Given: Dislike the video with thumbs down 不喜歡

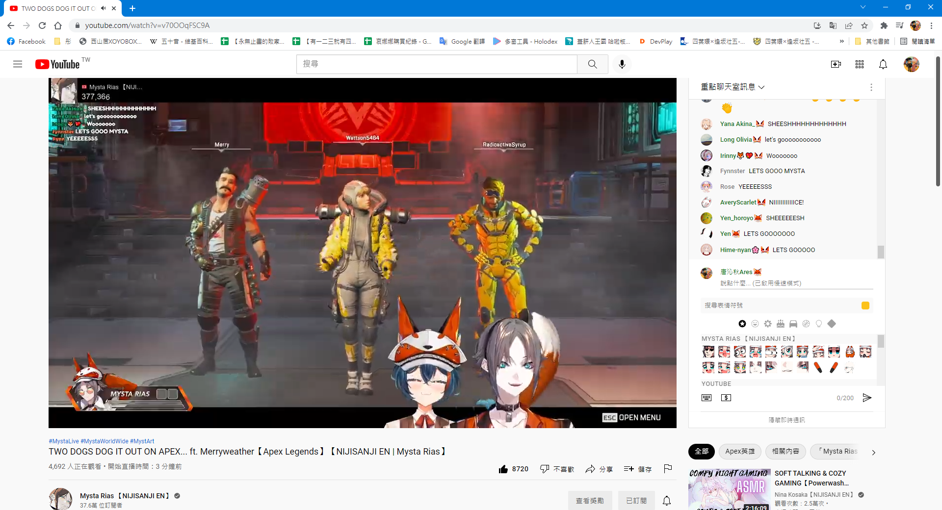Looking at the screenshot, I should pos(556,469).
